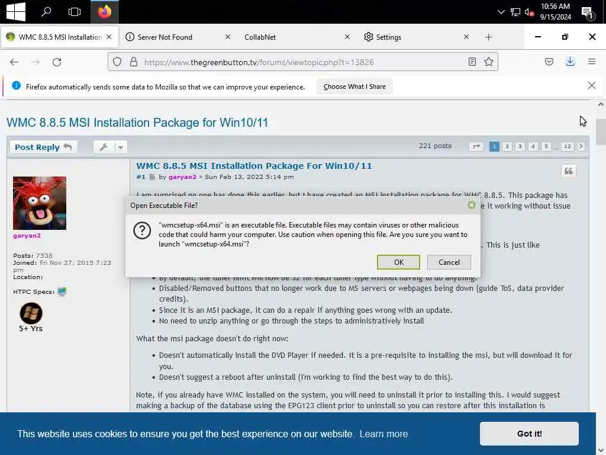This screenshot has width=606, height=455.
Task: Open the forum topic title link
Action: coord(137,123)
